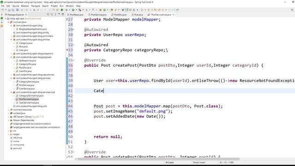This screenshot has height=166, width=295.
Task: Close the PostServiceImpl.java editor tab
Action: coord(173,14)
